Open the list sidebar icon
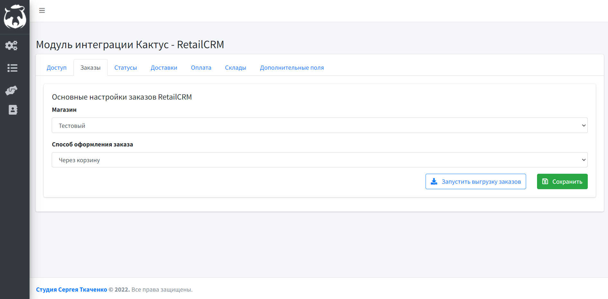The height and width of the screenshot is (299, 608). coord(13,68)
